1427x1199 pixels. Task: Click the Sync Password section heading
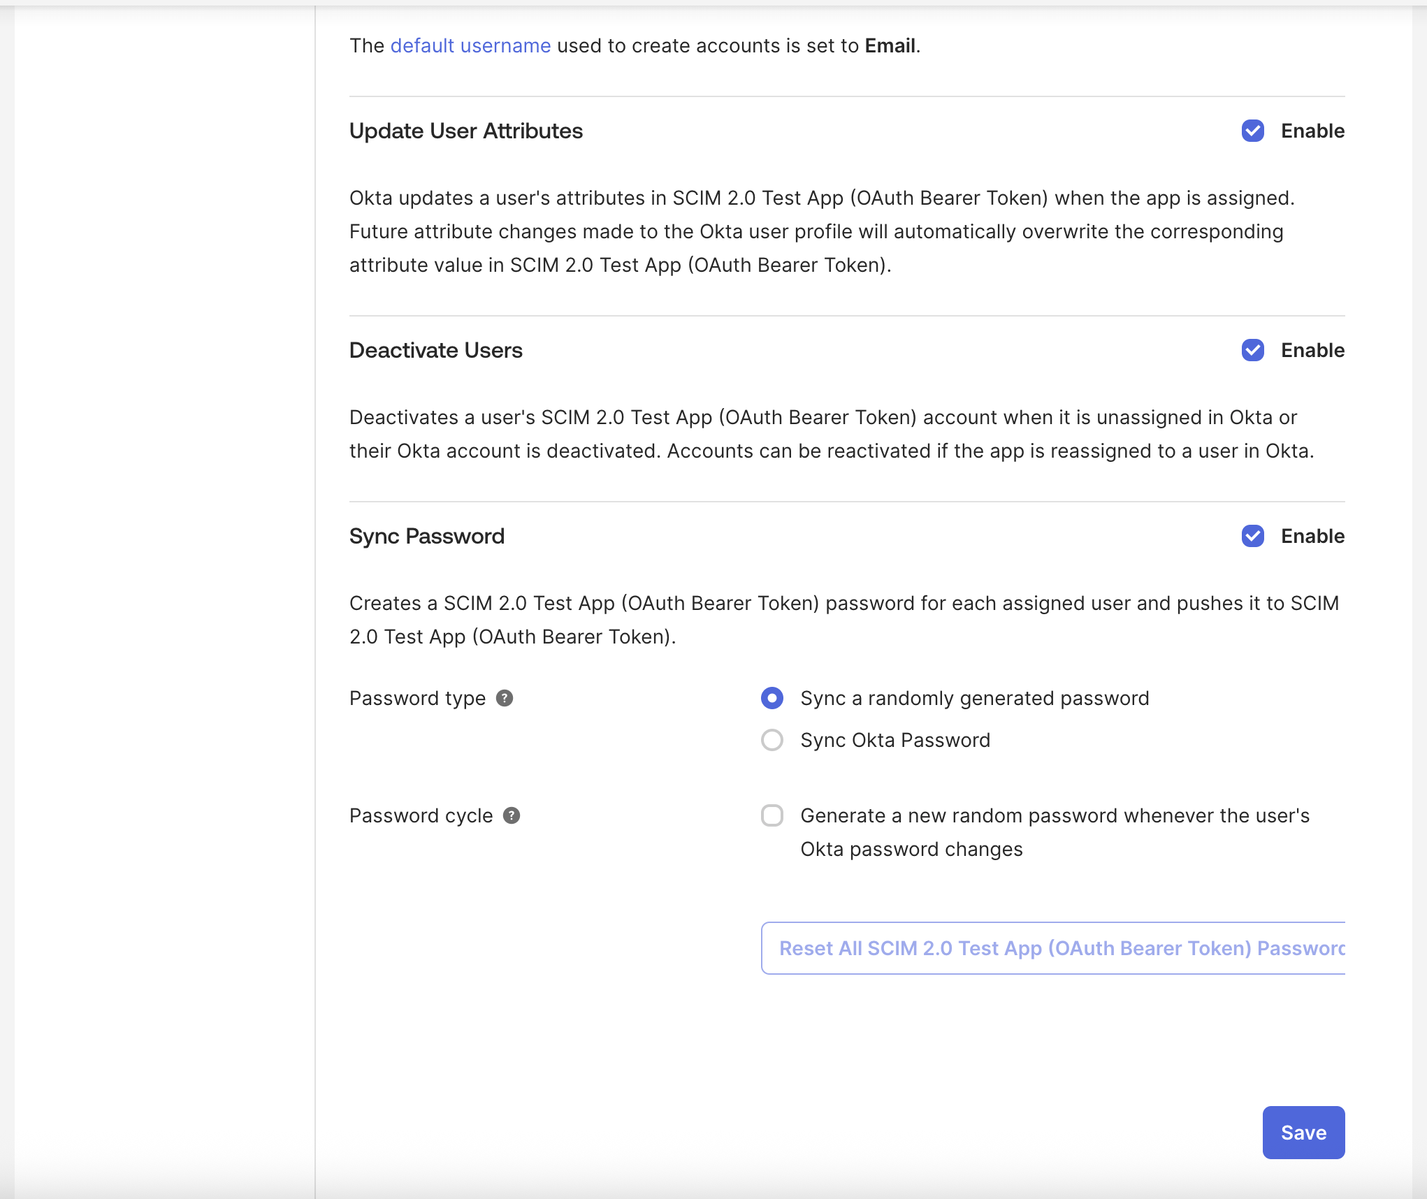tap(427, 536)
